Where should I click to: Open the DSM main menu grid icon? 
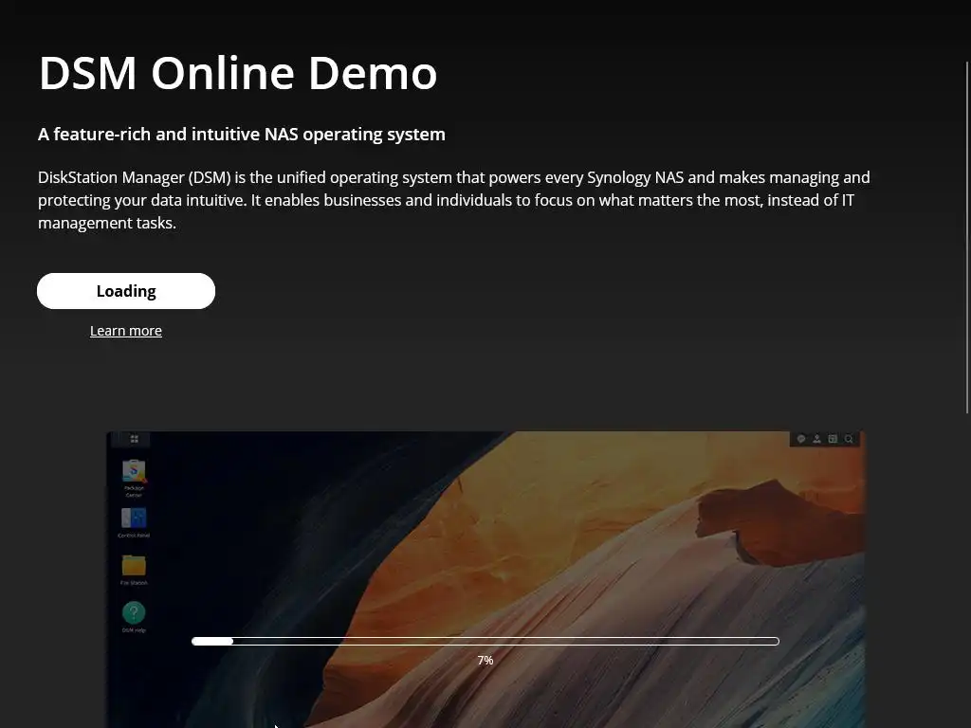(135, 439)
